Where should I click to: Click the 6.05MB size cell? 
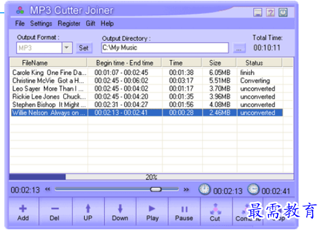(220, 72)
